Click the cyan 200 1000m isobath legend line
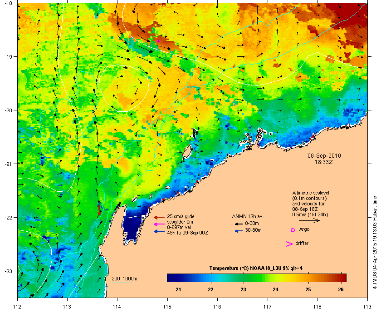Viewport: 381px width, 309px height. (122, 283)
